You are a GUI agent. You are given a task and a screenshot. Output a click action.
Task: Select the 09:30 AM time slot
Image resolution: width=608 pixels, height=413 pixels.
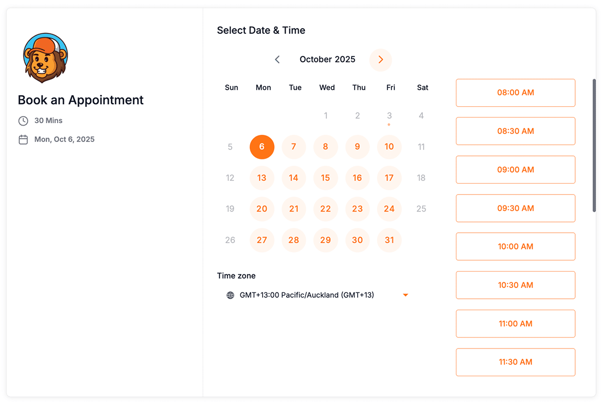pos(515,208)
